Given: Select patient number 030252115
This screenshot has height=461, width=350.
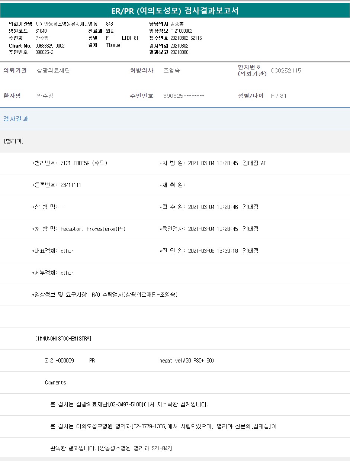Looking at the screenshot, I should point(286,71).
